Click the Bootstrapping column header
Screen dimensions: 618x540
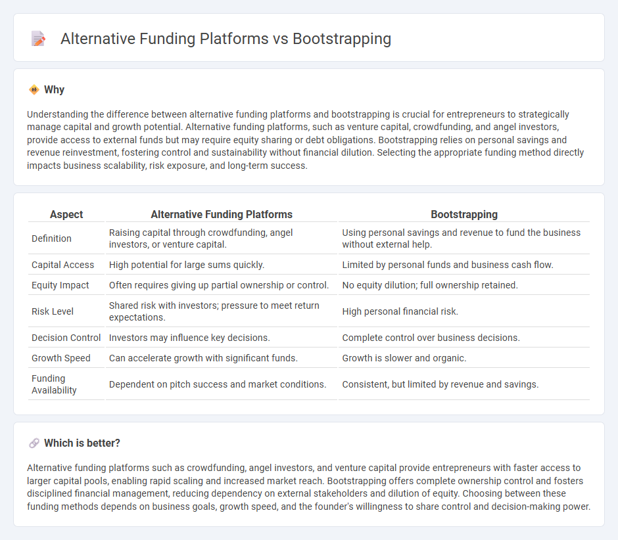coord(464,214)
